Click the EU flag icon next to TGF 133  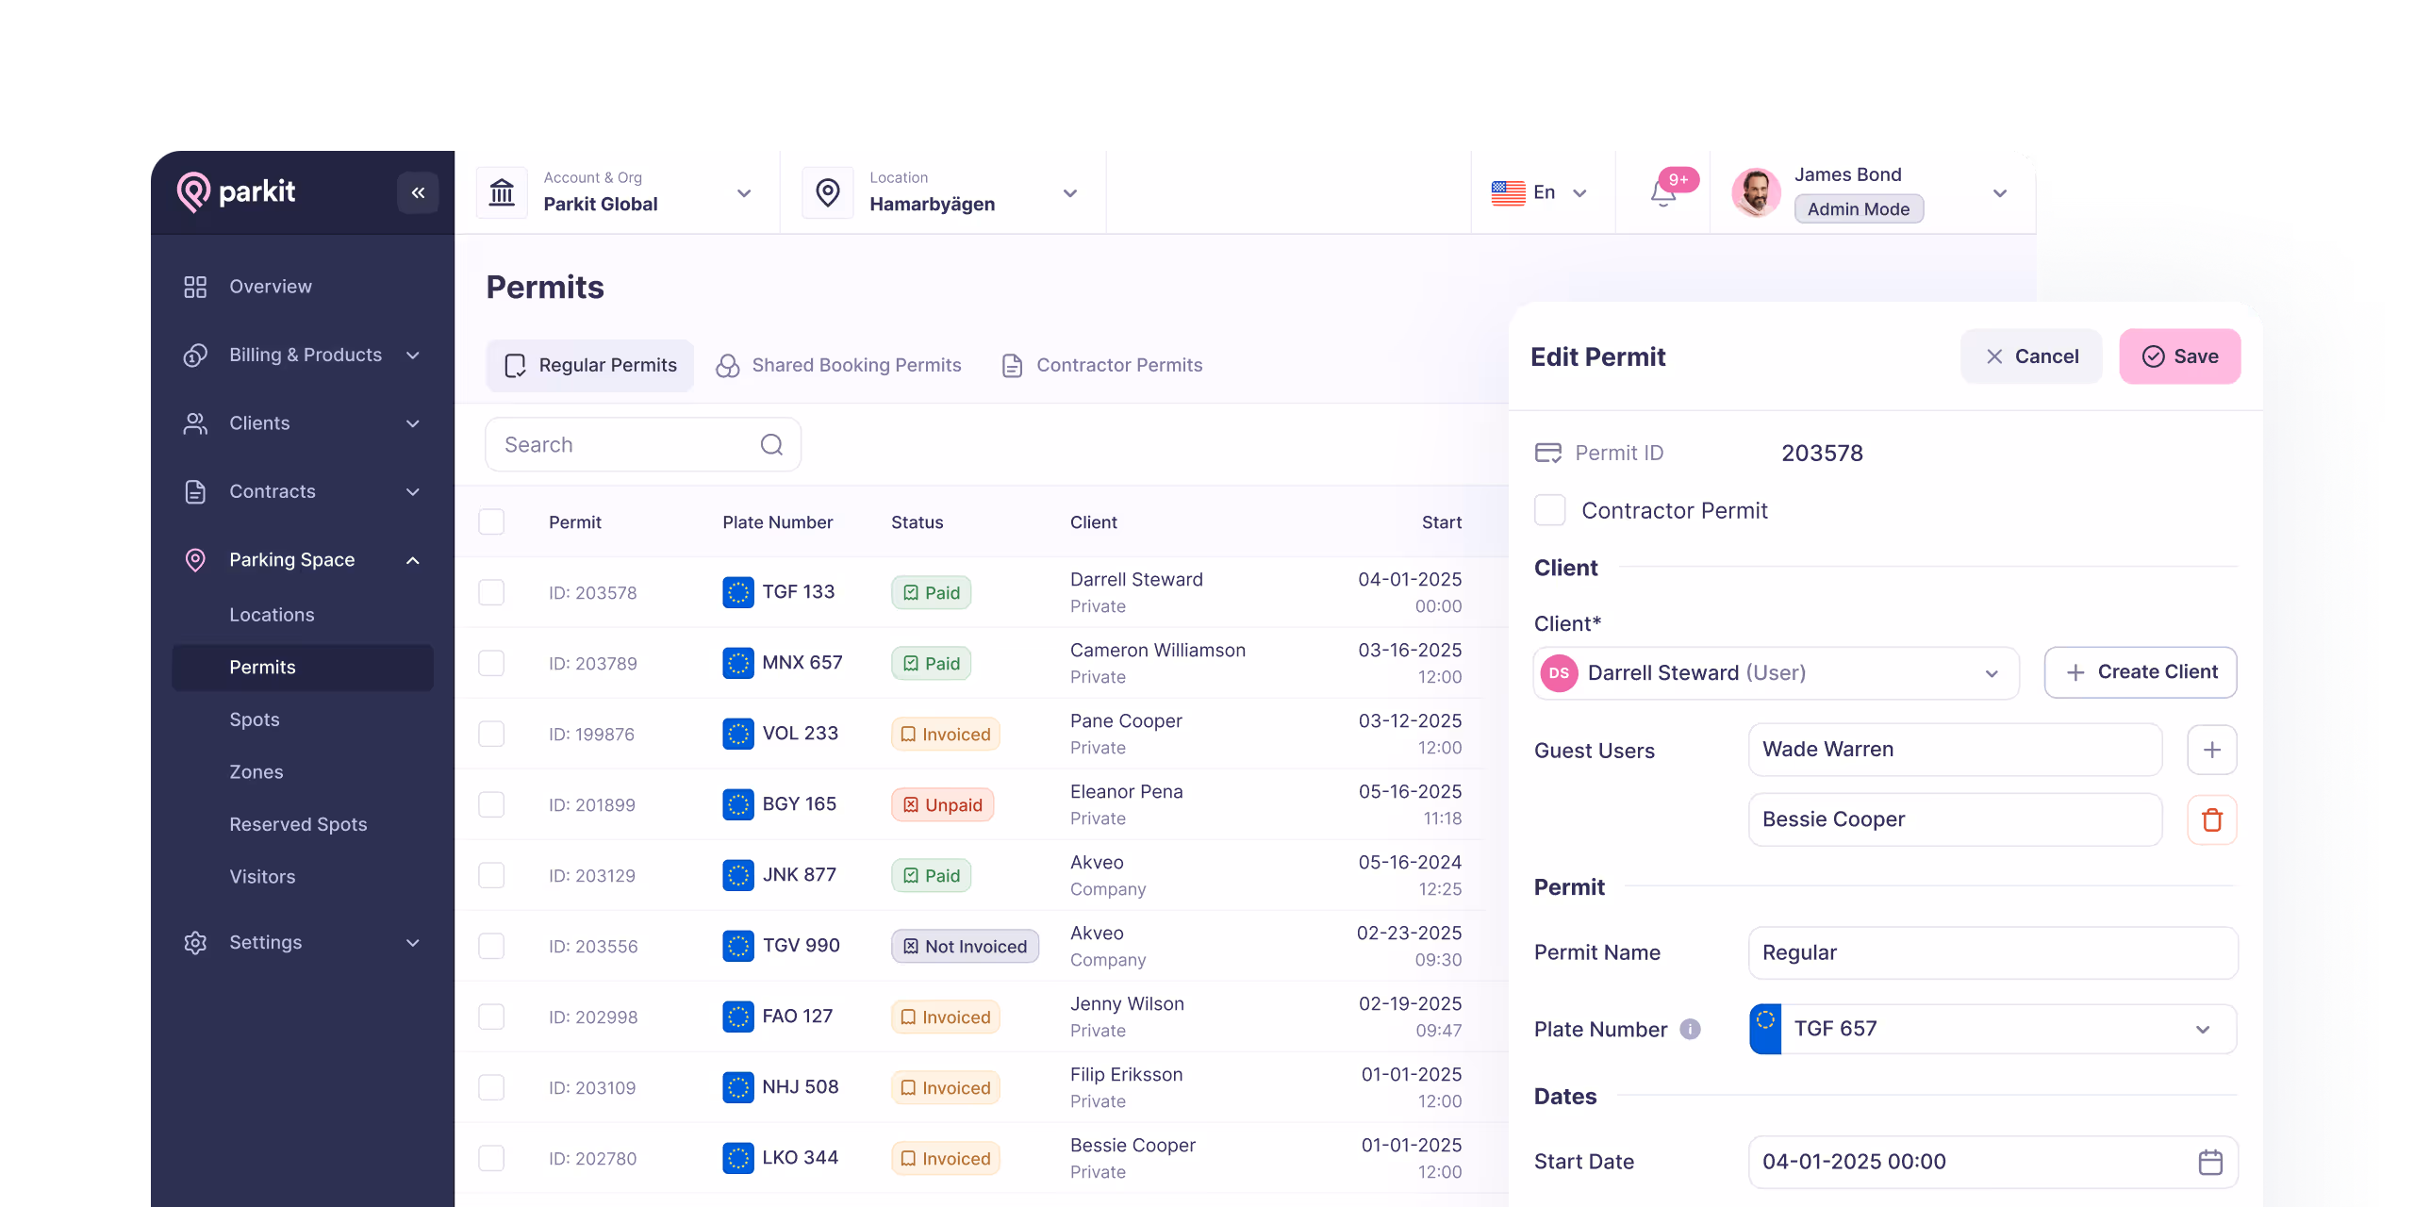[x=737, y=592]
